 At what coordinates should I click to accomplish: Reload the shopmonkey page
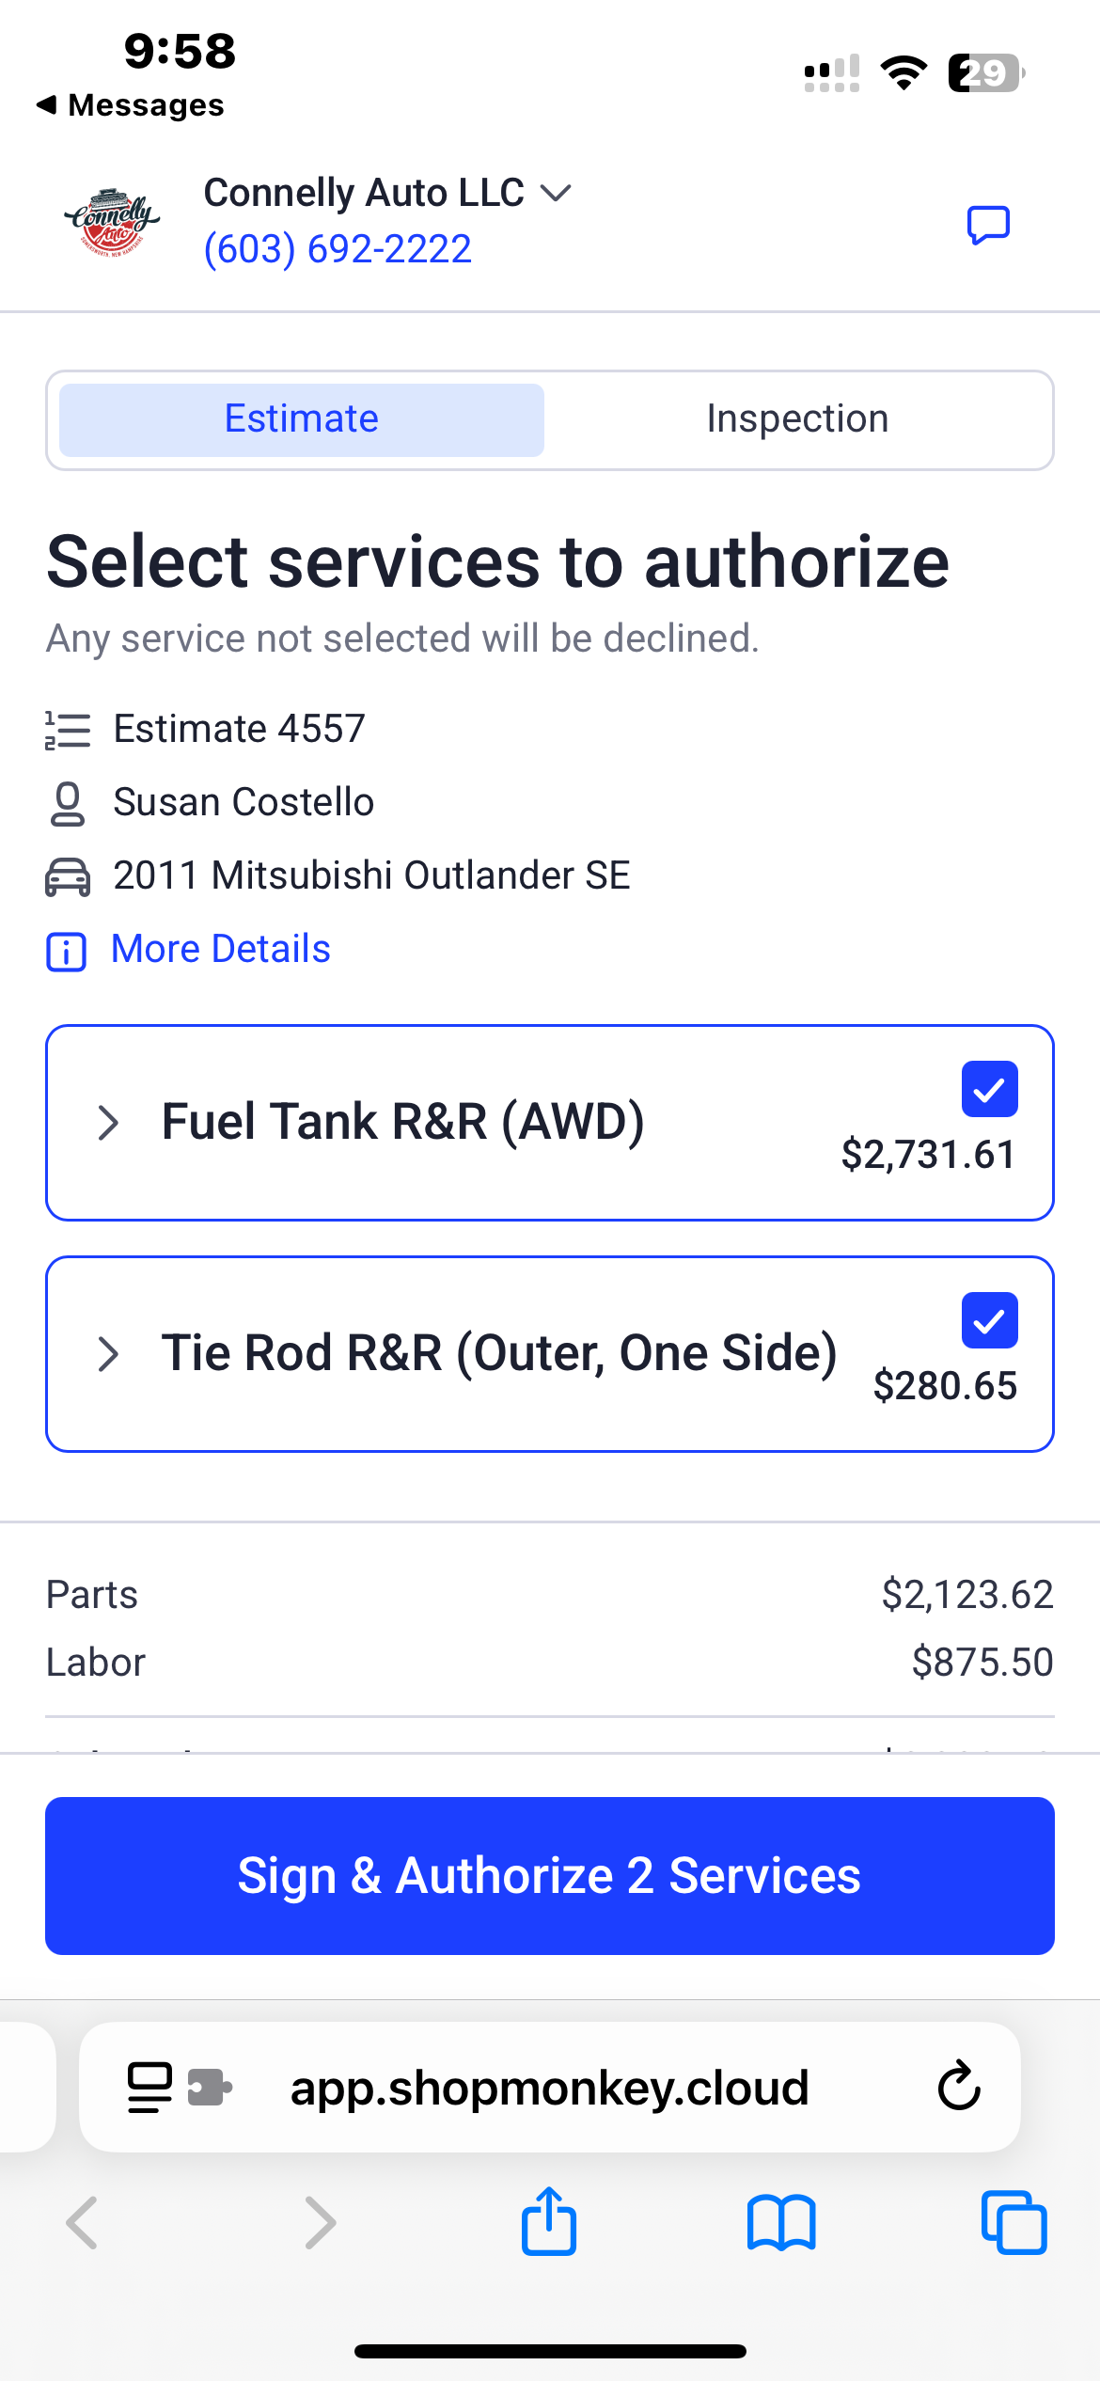959,2086
